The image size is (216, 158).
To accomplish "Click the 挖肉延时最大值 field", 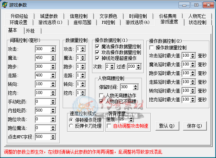I will point(186,99).
